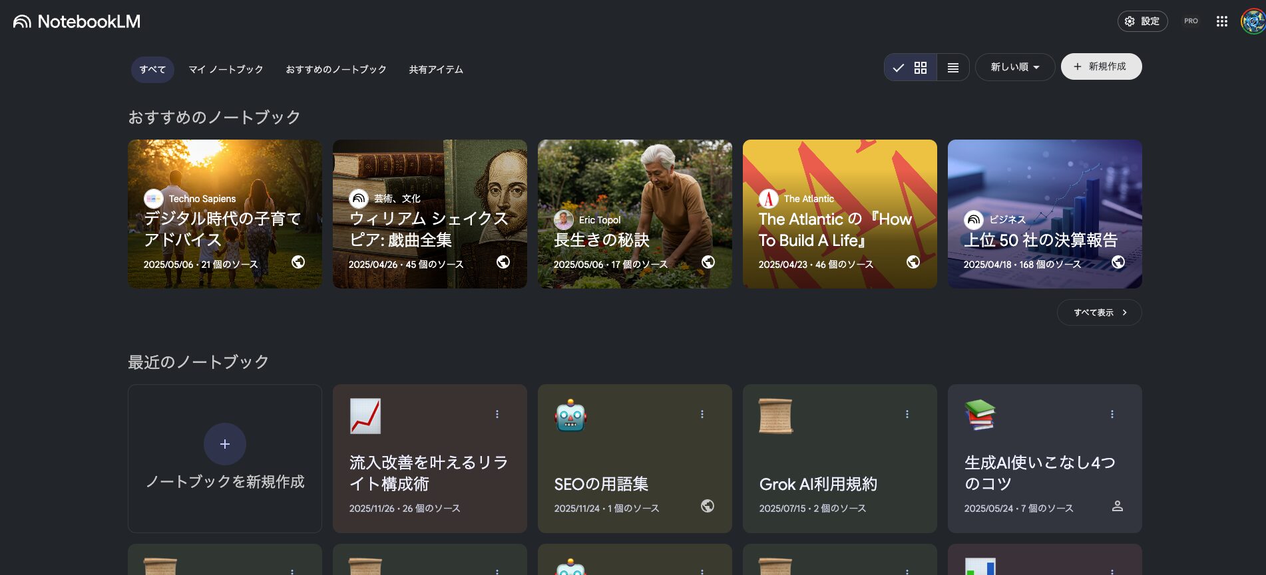The height and width of the screenshot is (575, 1266).
Task: Open the user account avatar
Action: tap(1253, 21)
